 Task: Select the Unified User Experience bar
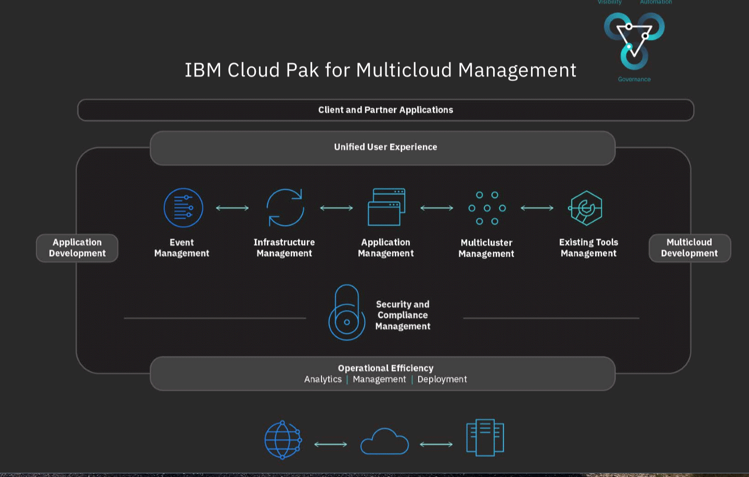click(x=383, y=148)
